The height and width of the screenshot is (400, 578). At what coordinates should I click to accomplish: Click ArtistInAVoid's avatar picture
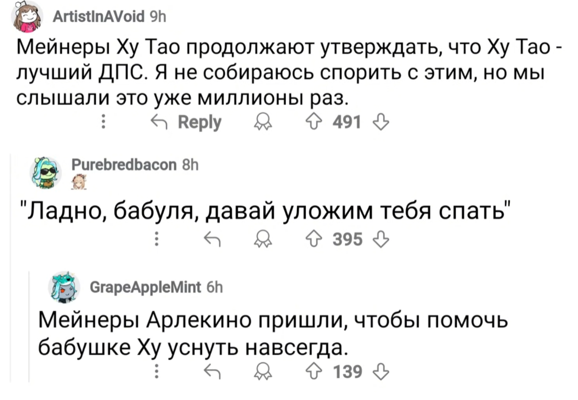[29, 18]
